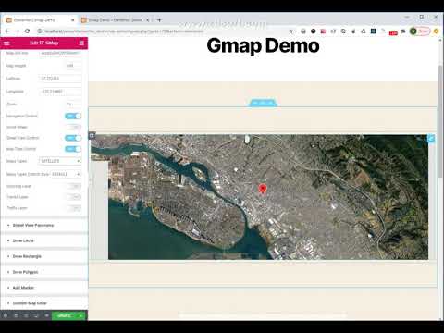Expand the Add Marker section
This screenshot has width=444, height=333.
44,288
